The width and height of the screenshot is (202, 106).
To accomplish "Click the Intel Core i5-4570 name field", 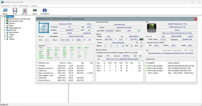I will coord(65,24).
